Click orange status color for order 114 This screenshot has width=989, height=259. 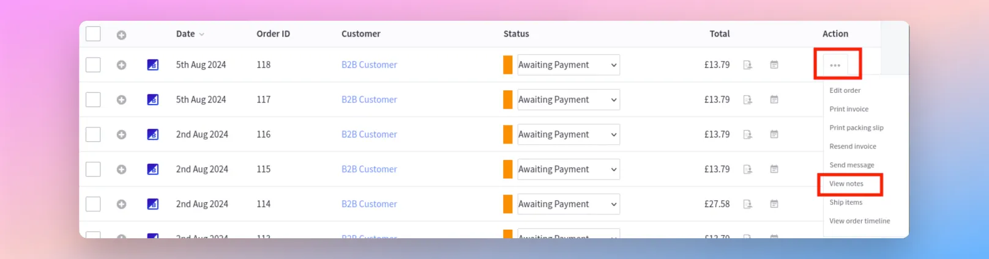point(507,204)
